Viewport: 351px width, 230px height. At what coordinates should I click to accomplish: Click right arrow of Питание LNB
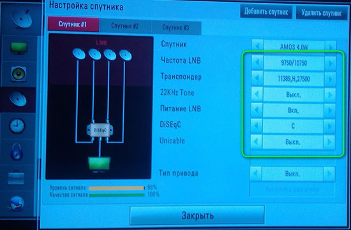tap(329, 110)
